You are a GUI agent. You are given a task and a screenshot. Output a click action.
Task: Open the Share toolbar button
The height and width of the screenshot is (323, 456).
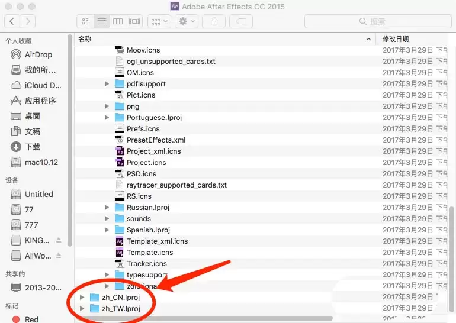pos(214,21)
